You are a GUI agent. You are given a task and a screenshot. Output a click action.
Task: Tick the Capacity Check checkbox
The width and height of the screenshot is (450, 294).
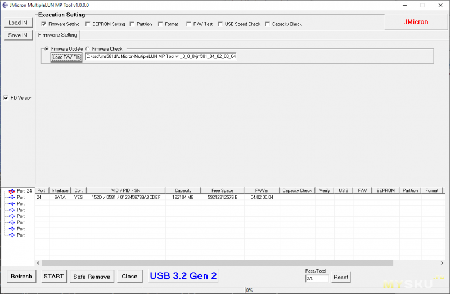pos(267,24)
